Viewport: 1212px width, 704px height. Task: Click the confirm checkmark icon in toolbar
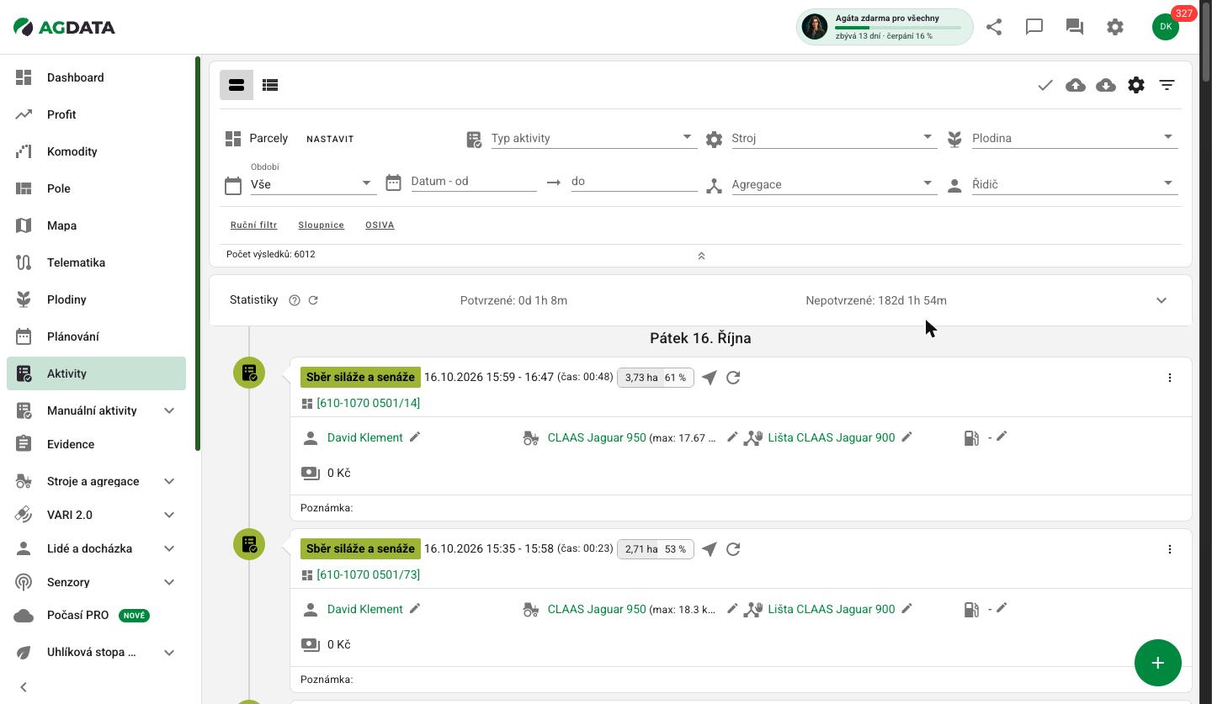(x=1045, y=85)
